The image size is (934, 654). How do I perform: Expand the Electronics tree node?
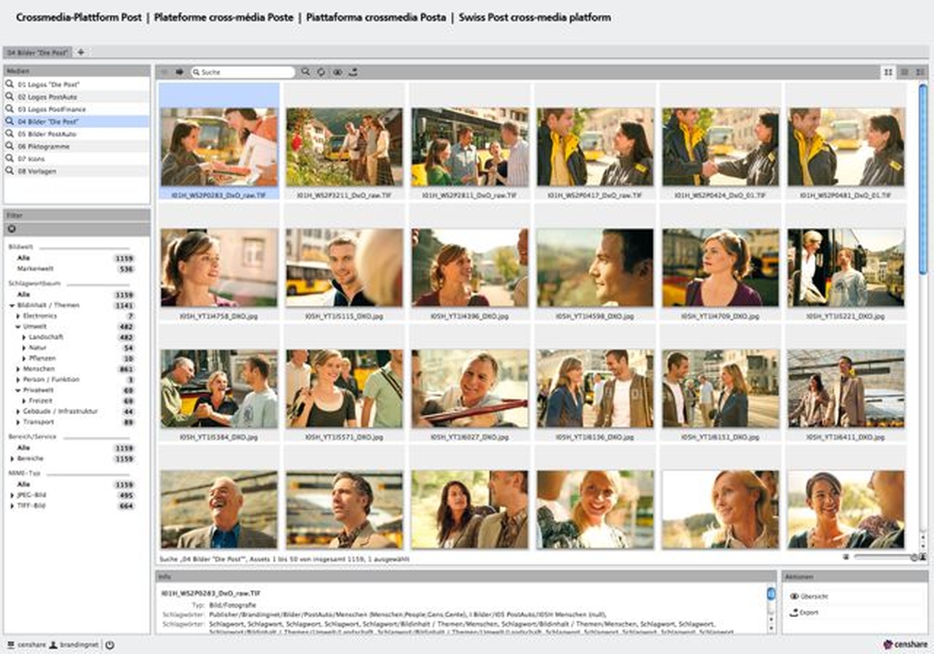click(x=18, y=316)
